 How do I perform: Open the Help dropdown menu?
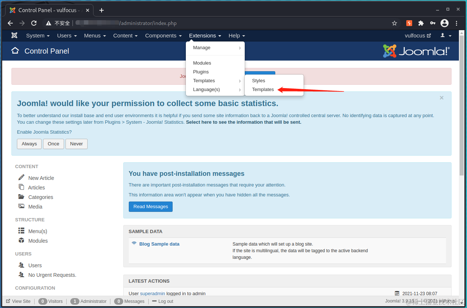(237, 36)
